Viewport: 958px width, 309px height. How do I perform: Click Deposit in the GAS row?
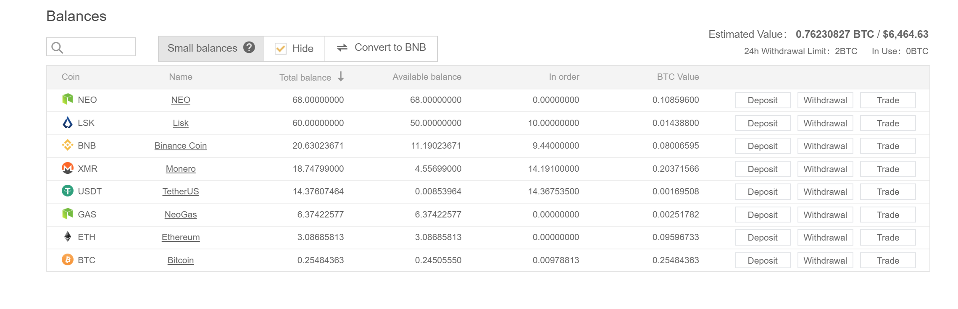[x=763, y=215]
